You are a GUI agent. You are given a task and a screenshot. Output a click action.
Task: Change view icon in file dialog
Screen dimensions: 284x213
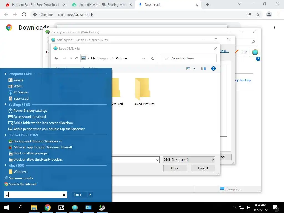click(x=188, y=69)
